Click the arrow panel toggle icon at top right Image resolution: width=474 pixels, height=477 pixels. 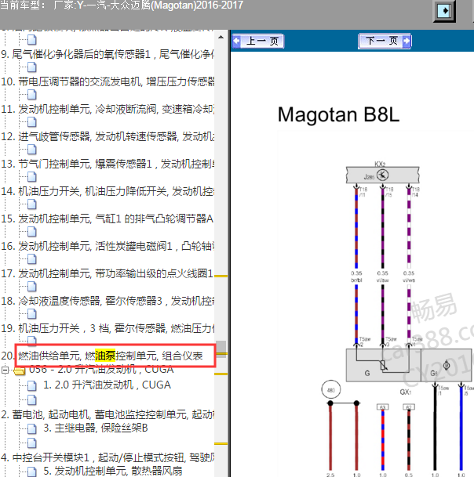click(444, 11)
